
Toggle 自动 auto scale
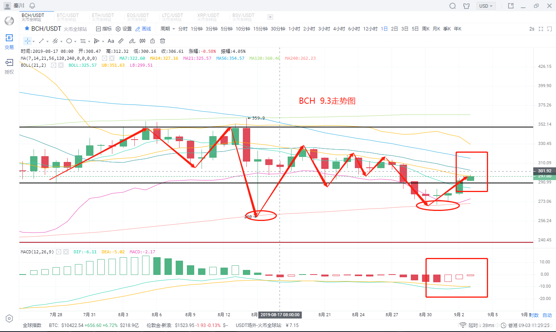(547, 315)
